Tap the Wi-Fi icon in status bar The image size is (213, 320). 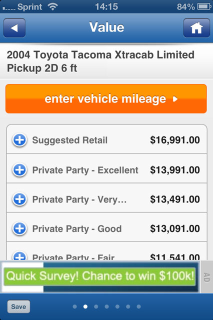52,6
